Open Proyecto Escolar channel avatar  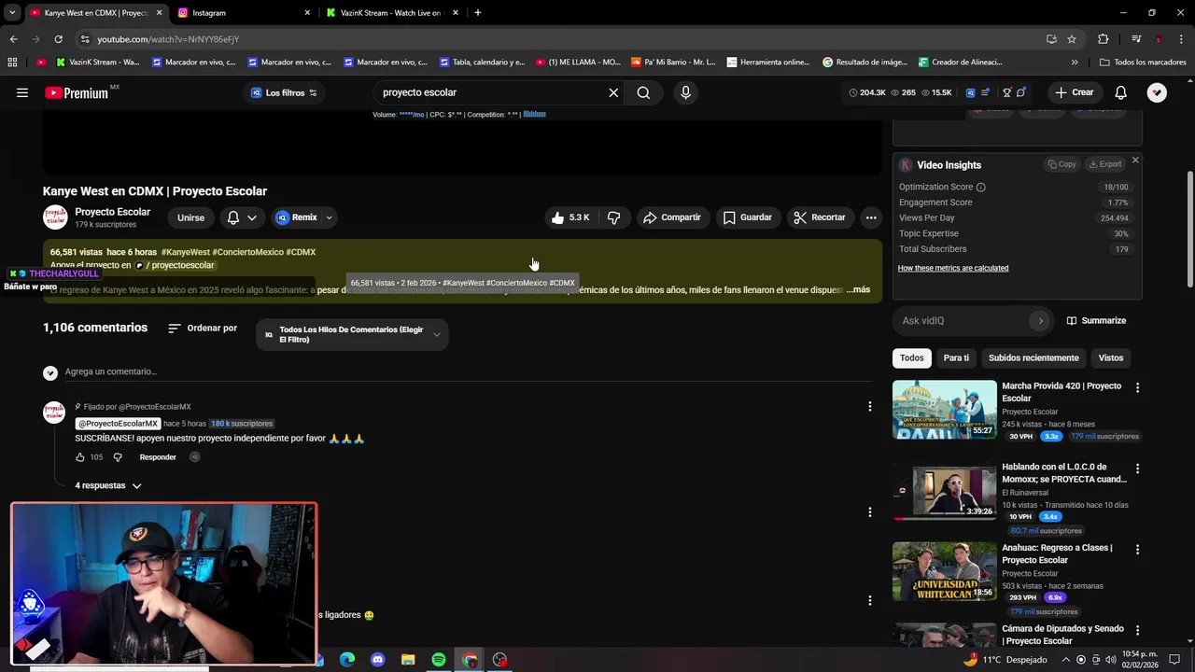pyautogui.click(x=55, y=217)
